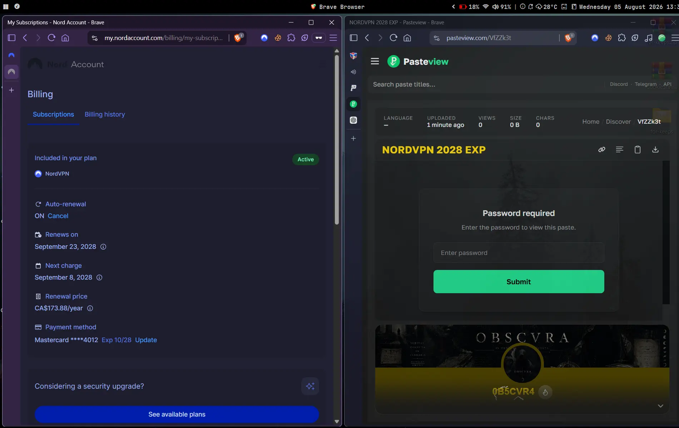This screenshot has height=428, width=679.
Task: Select the PayPal-style P vertical tab
Action: 353,88
